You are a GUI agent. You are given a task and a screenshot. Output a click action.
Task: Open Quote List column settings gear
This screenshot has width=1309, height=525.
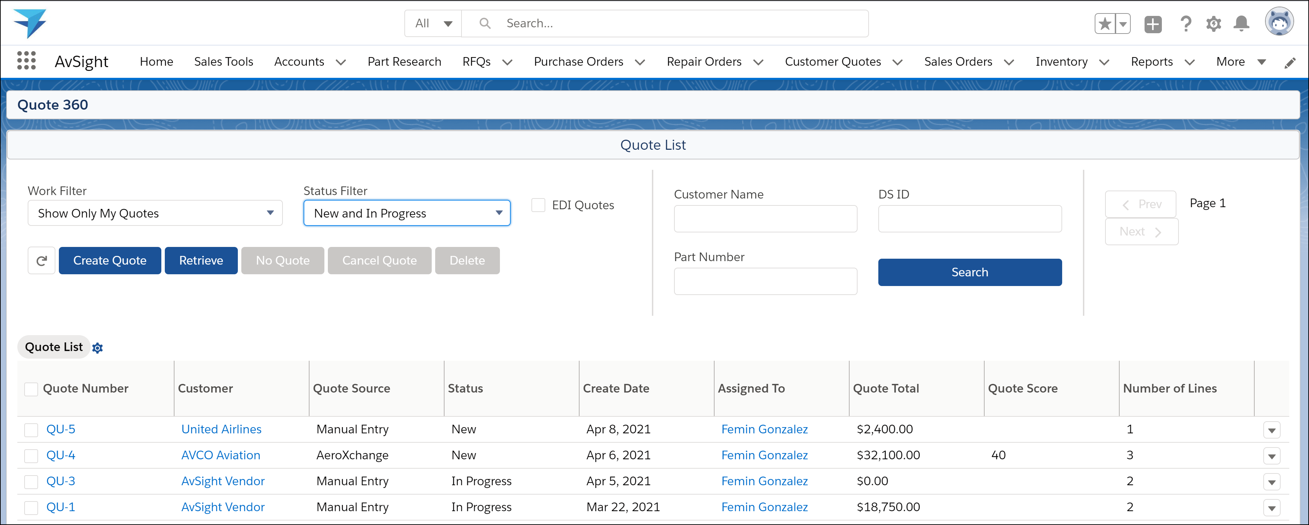click(98, 348)
